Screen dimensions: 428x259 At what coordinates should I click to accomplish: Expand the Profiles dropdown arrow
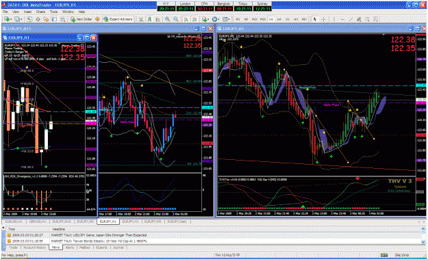coord(22,19)
